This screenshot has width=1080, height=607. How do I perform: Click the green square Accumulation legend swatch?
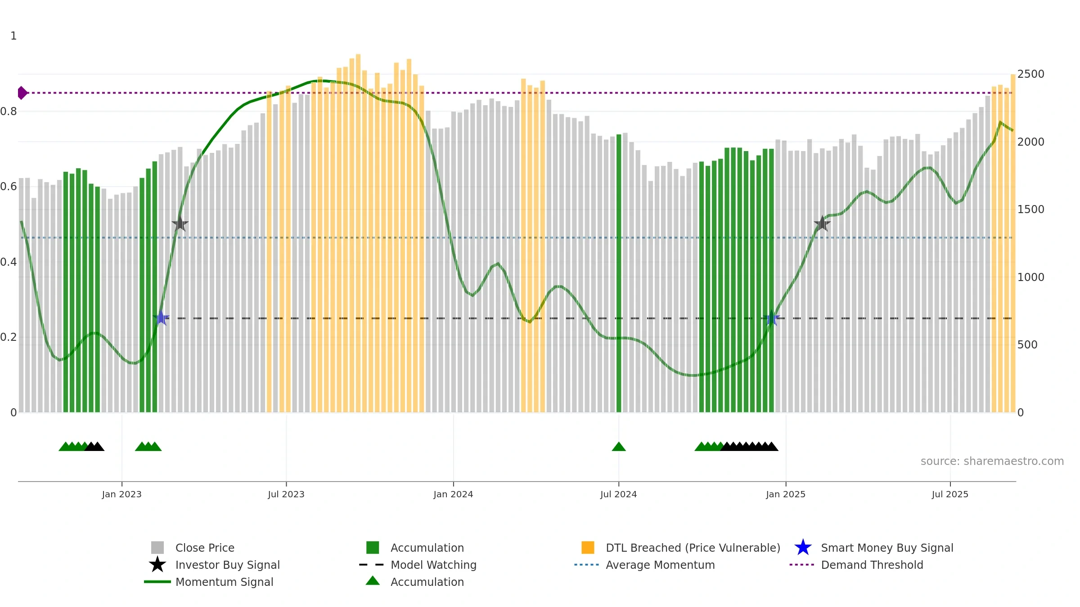[373, 548]
